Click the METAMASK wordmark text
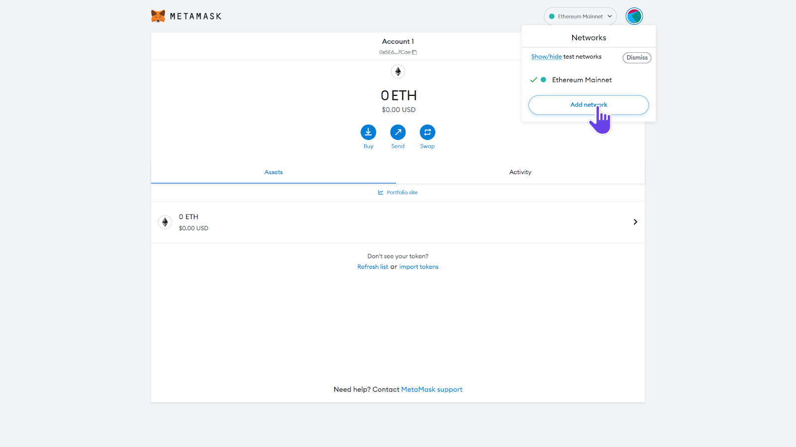Screen dimensions: 796x447 click(x=196, y=16)
